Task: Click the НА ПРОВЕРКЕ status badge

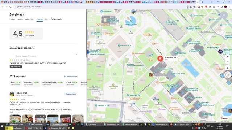Action: click(16, 67)
